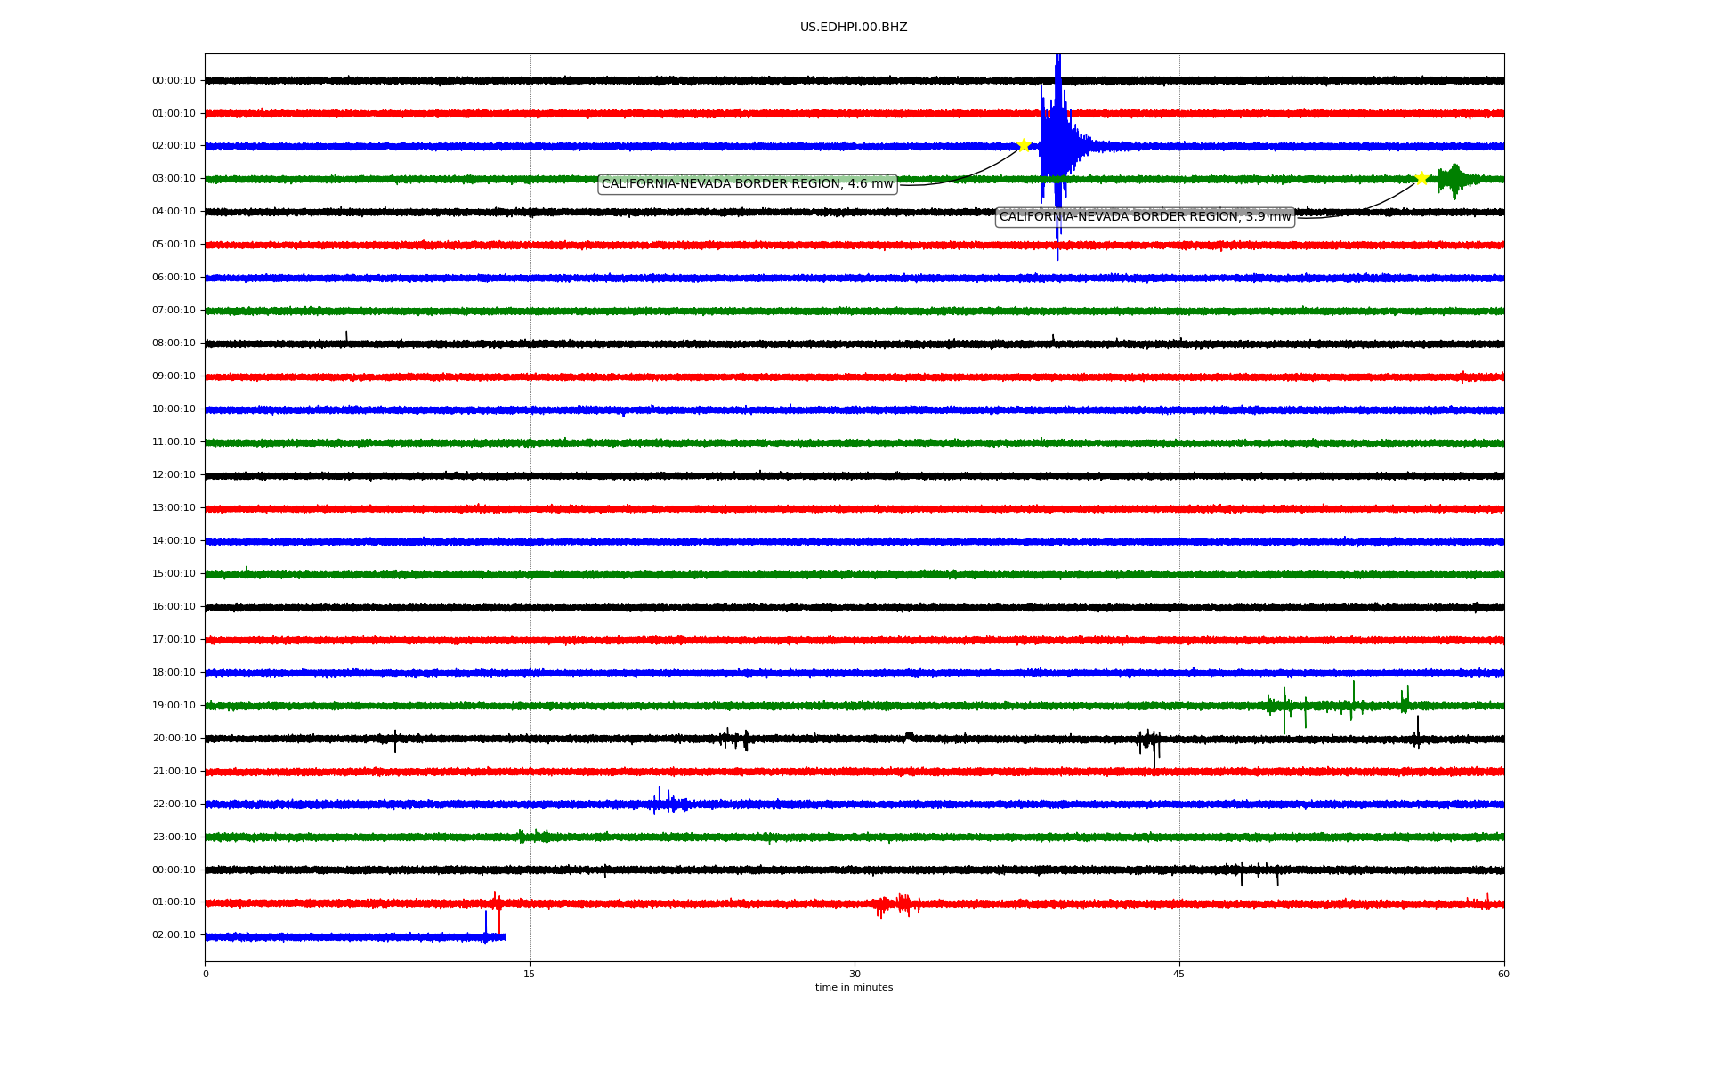Viewport: 1709px width, 1068px height.
Task: Click the plot title US.EDHPI.00.BHZ
Action: (x=854, y=28)
